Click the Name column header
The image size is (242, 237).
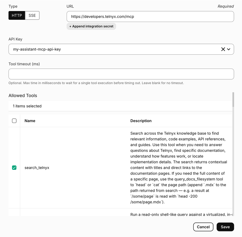(30, 121)
